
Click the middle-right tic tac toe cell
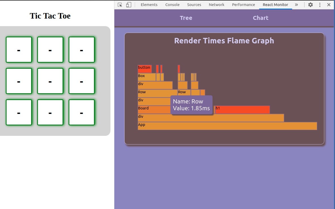[82, 81]
